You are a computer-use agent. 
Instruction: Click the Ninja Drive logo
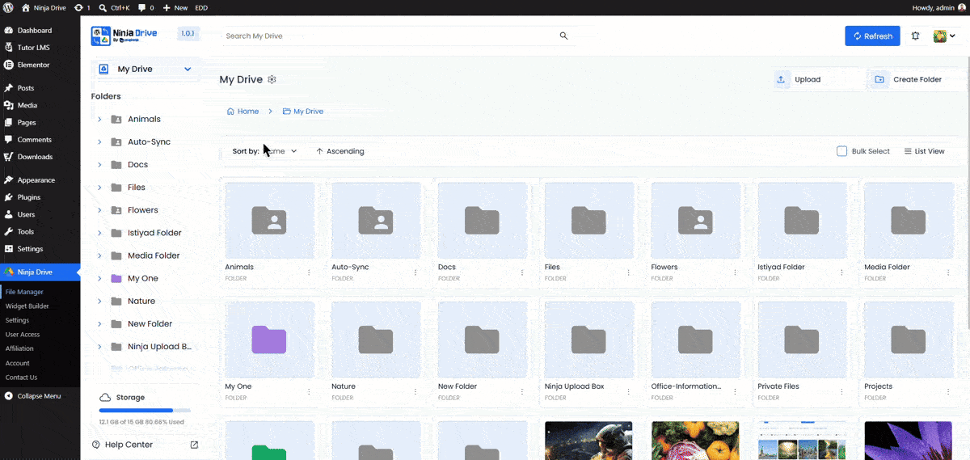(x=124, y=36)
